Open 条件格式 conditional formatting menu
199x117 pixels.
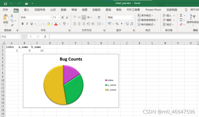coord(145,16)
